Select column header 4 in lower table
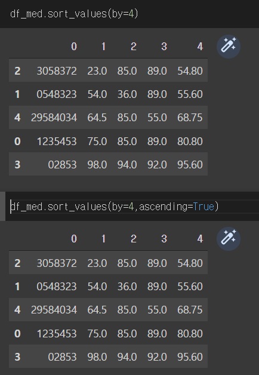The image size is (259, 375). (x=200, y=239)
